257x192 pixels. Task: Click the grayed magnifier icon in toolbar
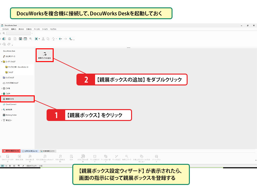31,39
